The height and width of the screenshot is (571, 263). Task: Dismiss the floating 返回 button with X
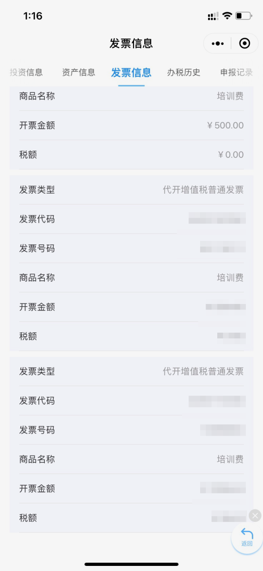(255, 515)
